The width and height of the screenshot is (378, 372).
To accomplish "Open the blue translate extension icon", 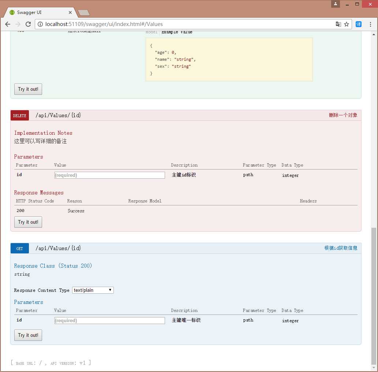I will tap(359, 24).
